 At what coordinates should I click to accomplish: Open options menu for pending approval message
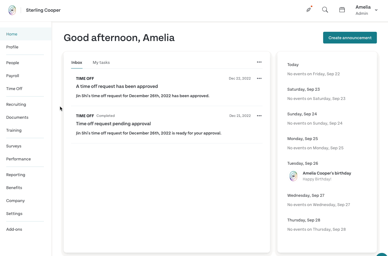[259, 116]
